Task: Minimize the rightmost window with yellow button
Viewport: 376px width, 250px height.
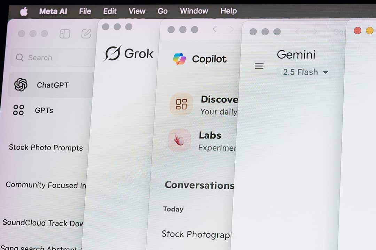Action: 369,31
